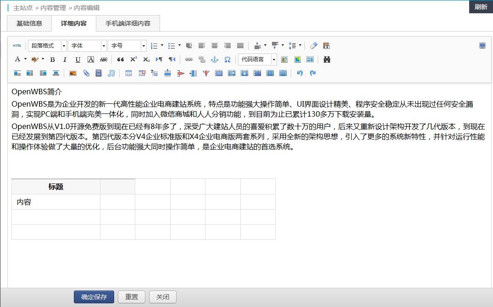The height and width of the screenshot is (307, 493).
Task: Toggle strikethrough formatting
Action: tap(104, 59)
